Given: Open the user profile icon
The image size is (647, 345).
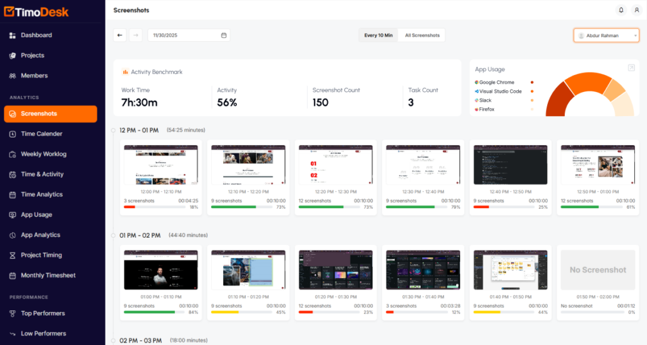Looking at the screenshot, I should pyautogui.click(x=637, y=10).
